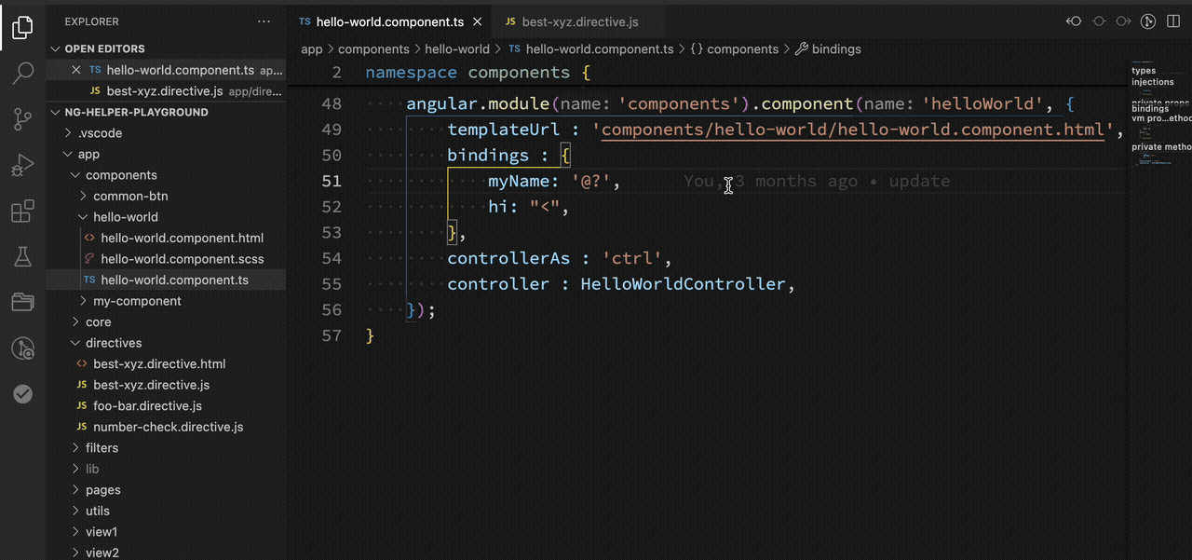
Task: Select the hello-world.component.ts editor tab
Action: [391, 21]
